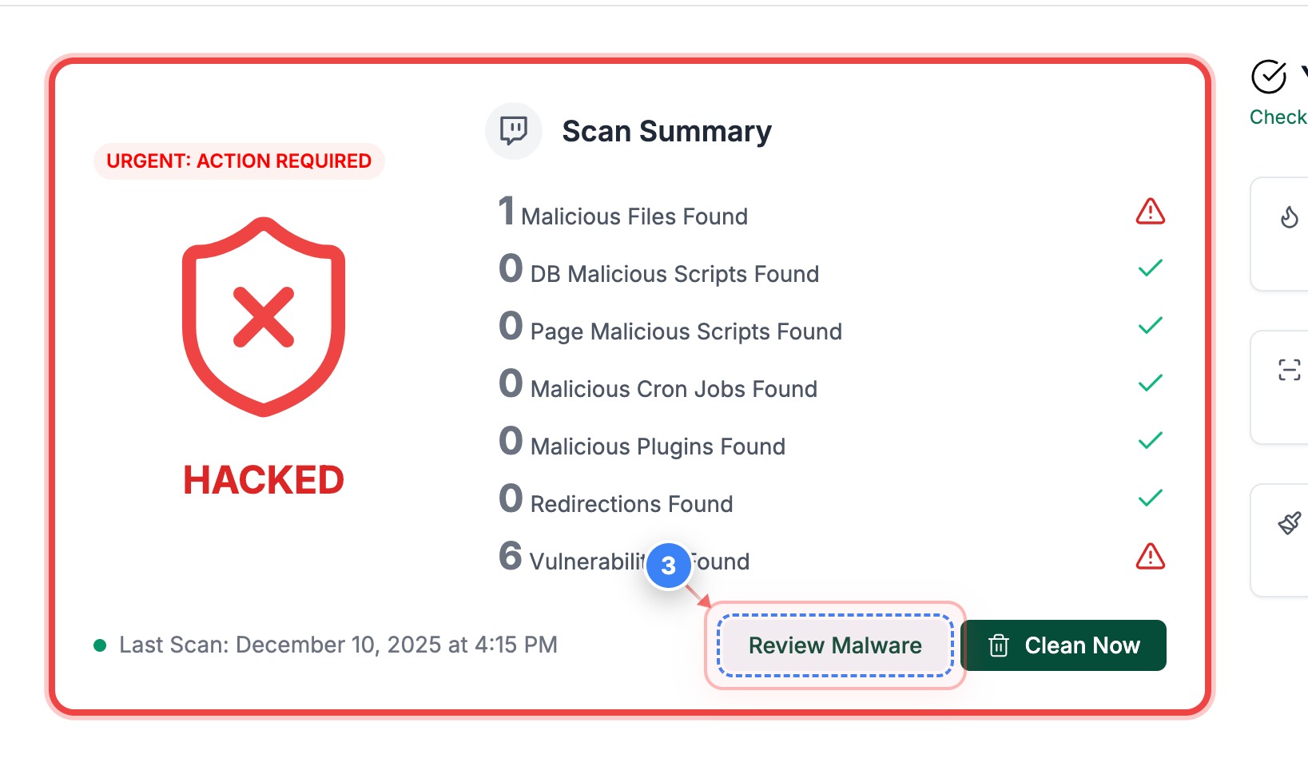
Task: Click the URGENT: ACTION REQUIRED label
Action: (238, 161)
